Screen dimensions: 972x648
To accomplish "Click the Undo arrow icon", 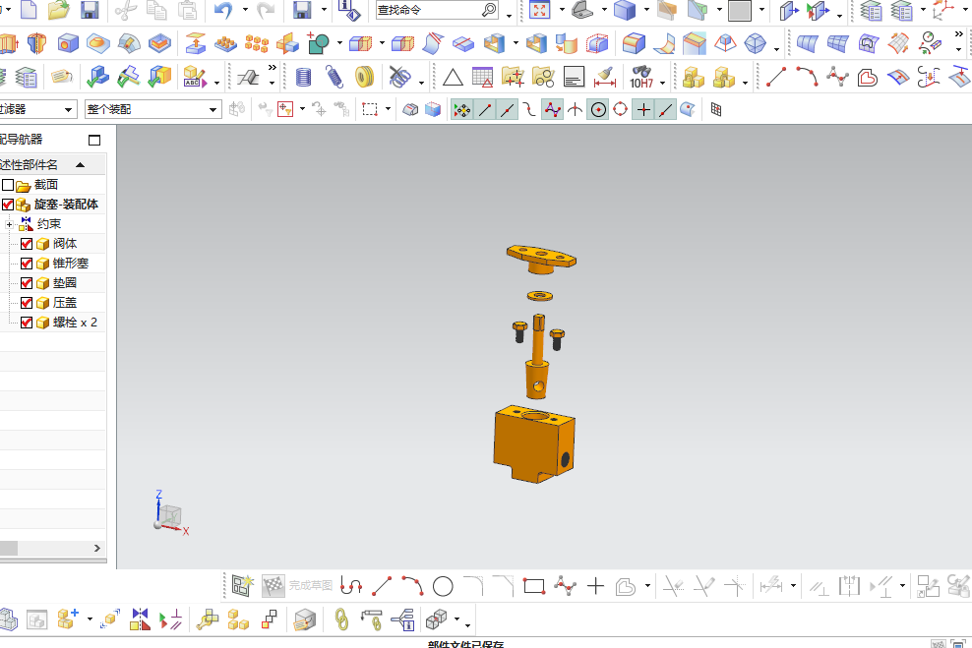I will (223, 9).
